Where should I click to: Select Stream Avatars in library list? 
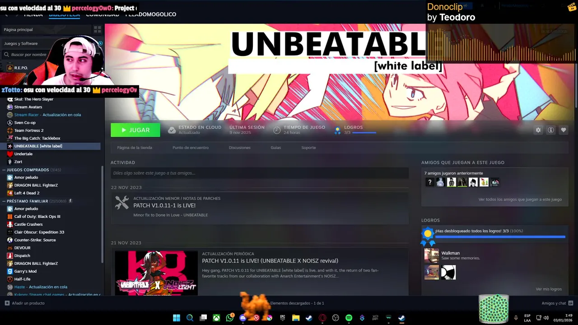[x=28, y=107]
